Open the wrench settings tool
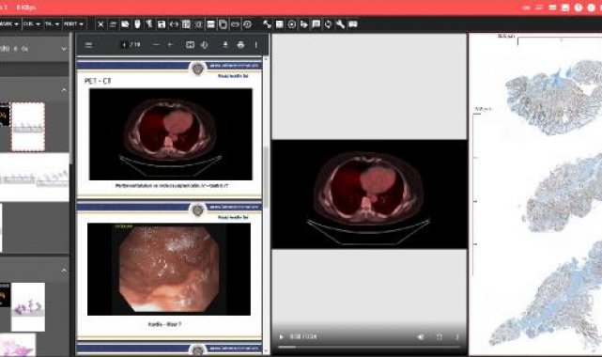 [340, 24]
